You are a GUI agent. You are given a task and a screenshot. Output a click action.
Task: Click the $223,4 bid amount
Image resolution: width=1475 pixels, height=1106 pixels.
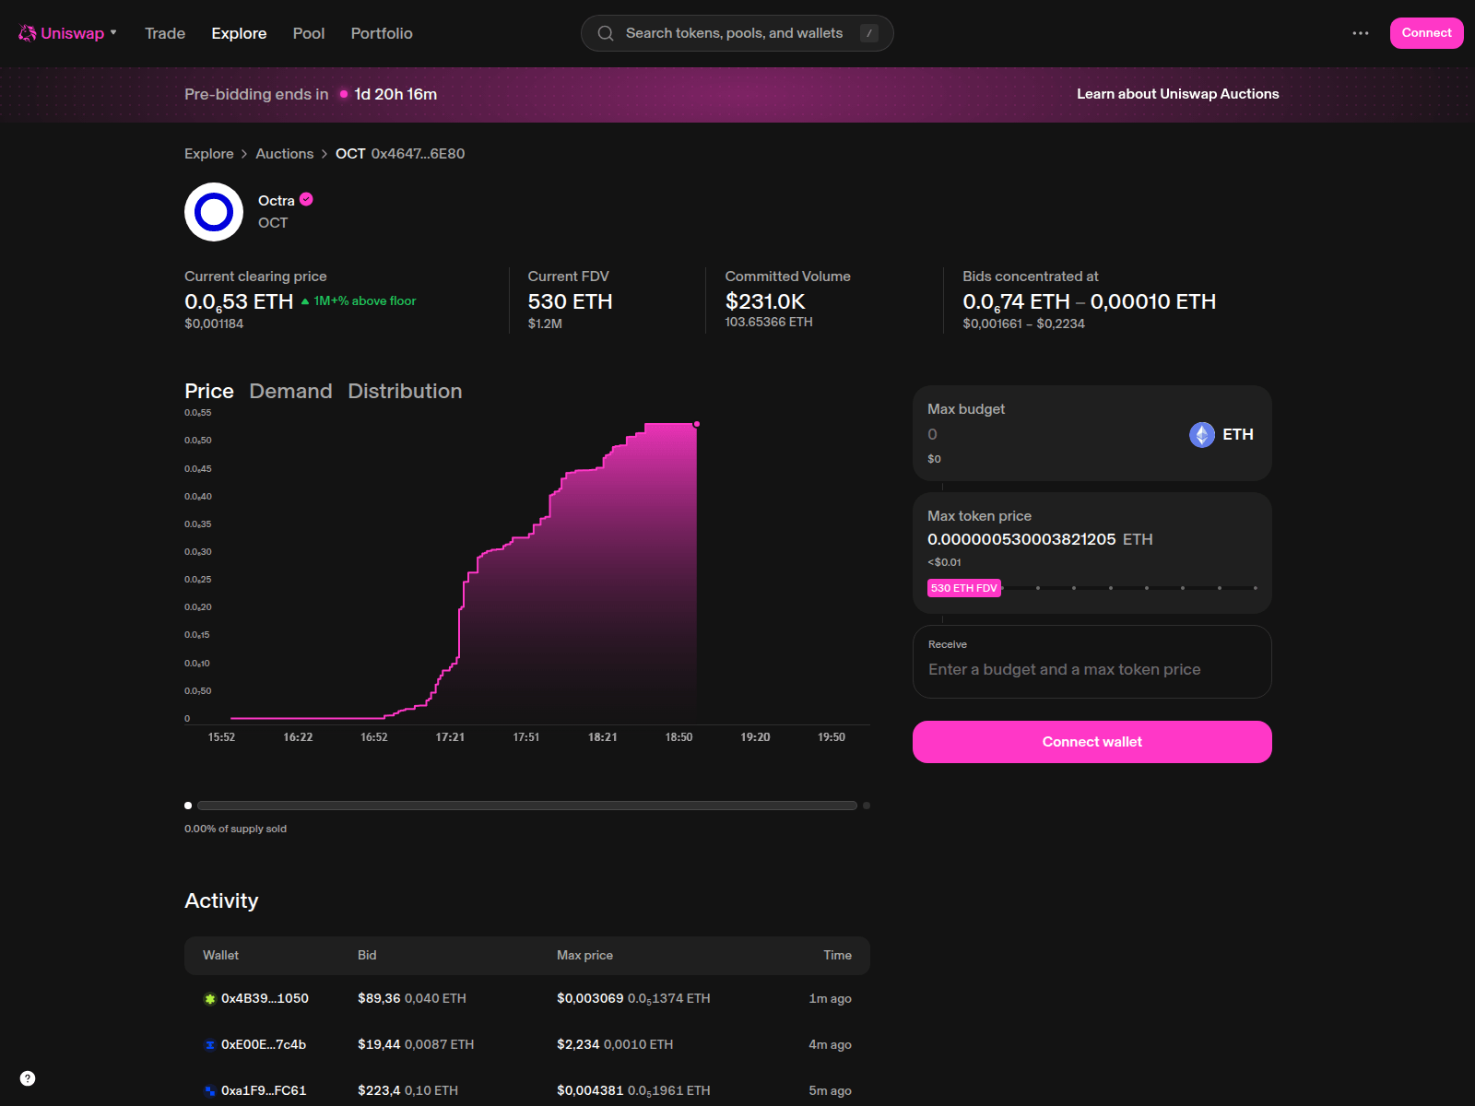(379, 1090)
